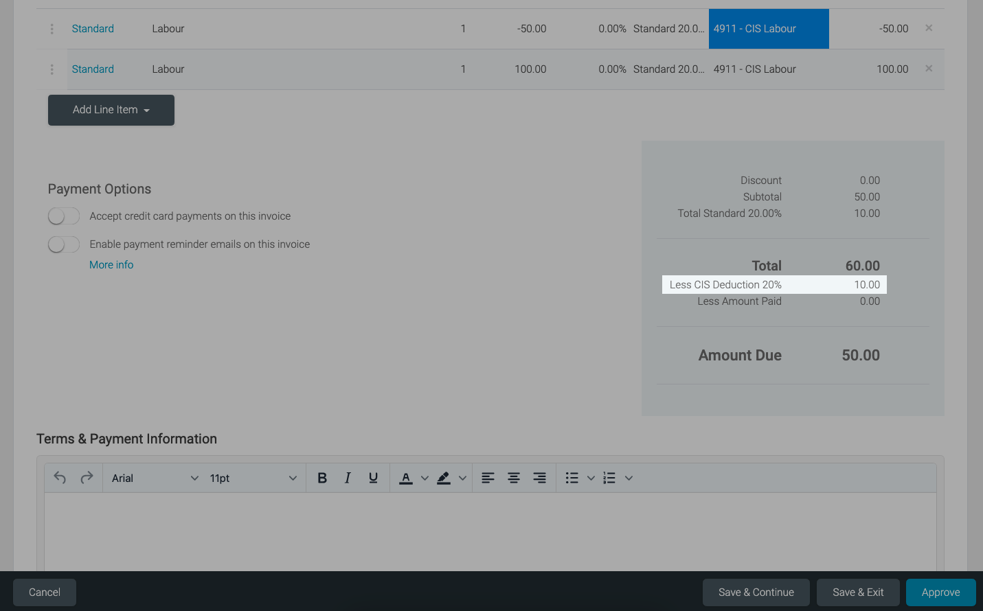Open the 11pt font size dropdown
Image resolution: width=983 pixels, height=611 pixels.
click(253, 478)
